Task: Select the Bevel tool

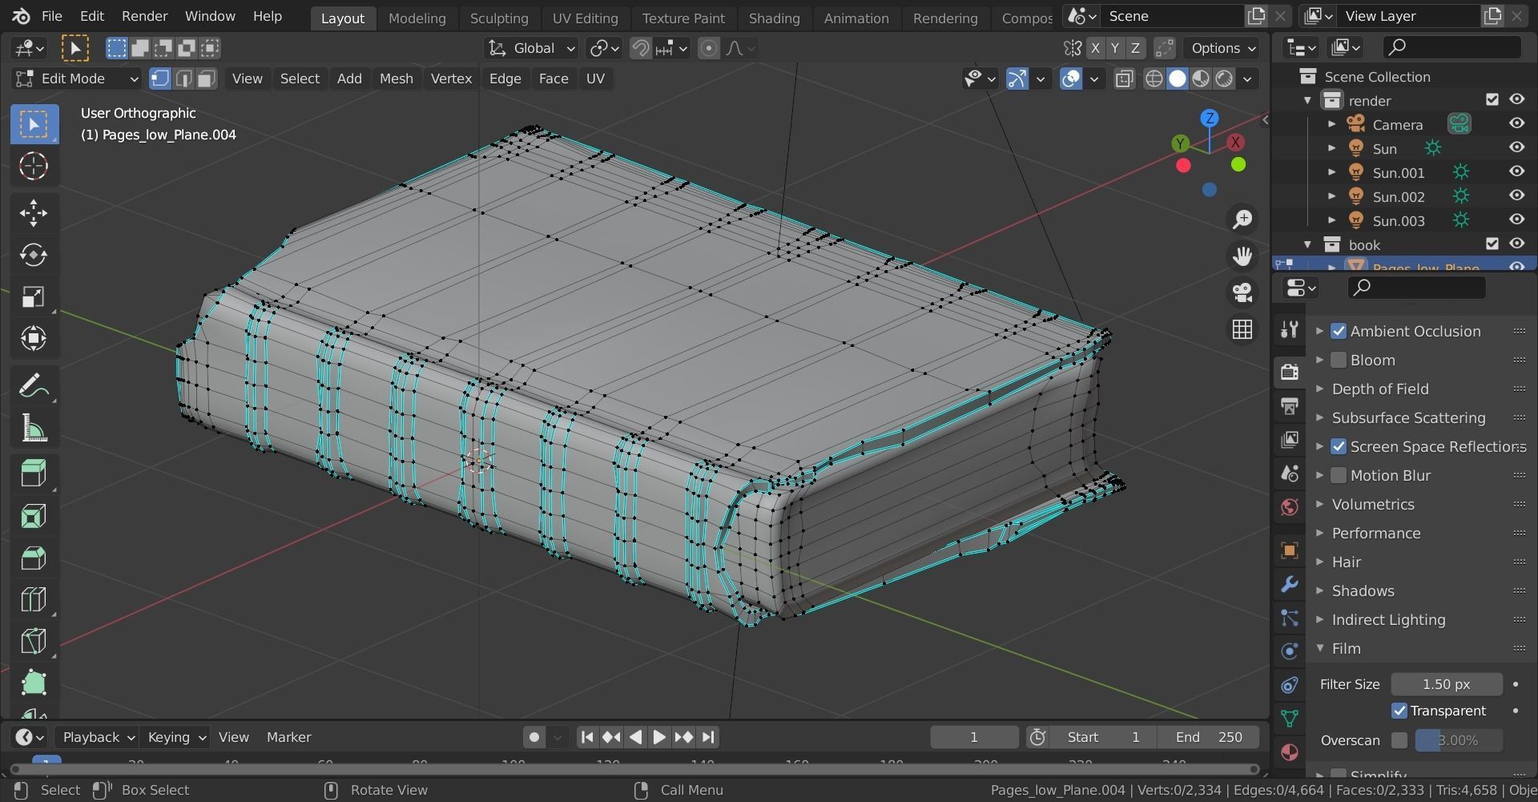Action: (34, 558)
